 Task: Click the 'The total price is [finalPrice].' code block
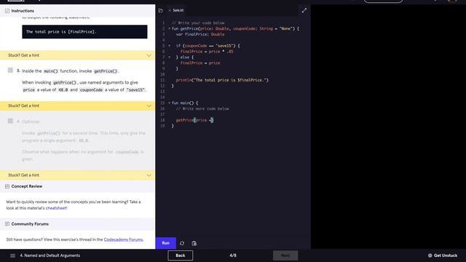[x=84, y=32]
